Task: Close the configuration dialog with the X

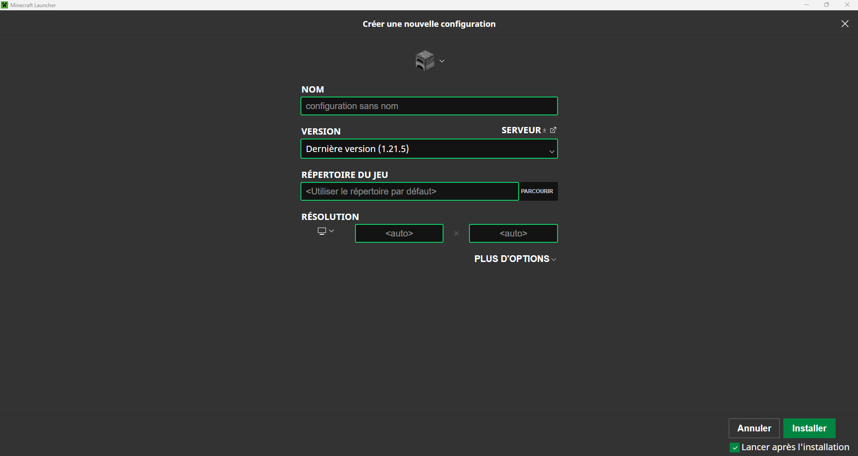Action: 845,24
